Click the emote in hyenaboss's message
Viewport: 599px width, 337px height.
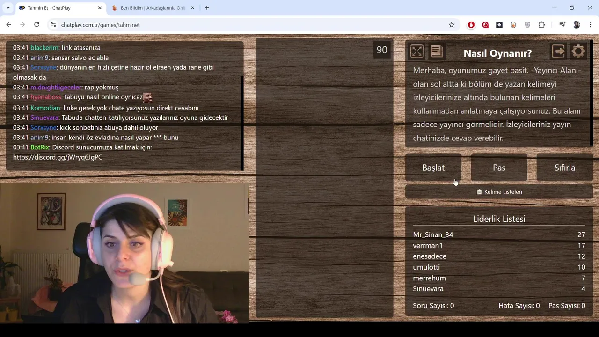148,97
